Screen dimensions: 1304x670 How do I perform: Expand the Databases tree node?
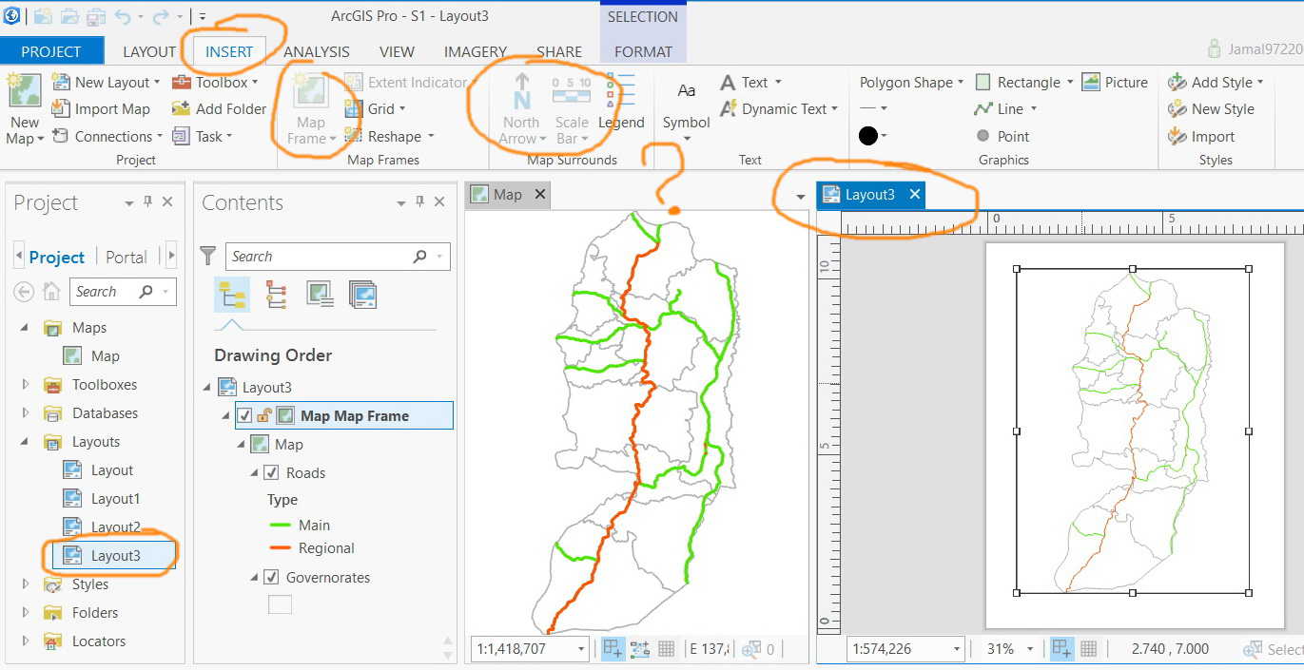pyautogui.click(x=26, y=413)
